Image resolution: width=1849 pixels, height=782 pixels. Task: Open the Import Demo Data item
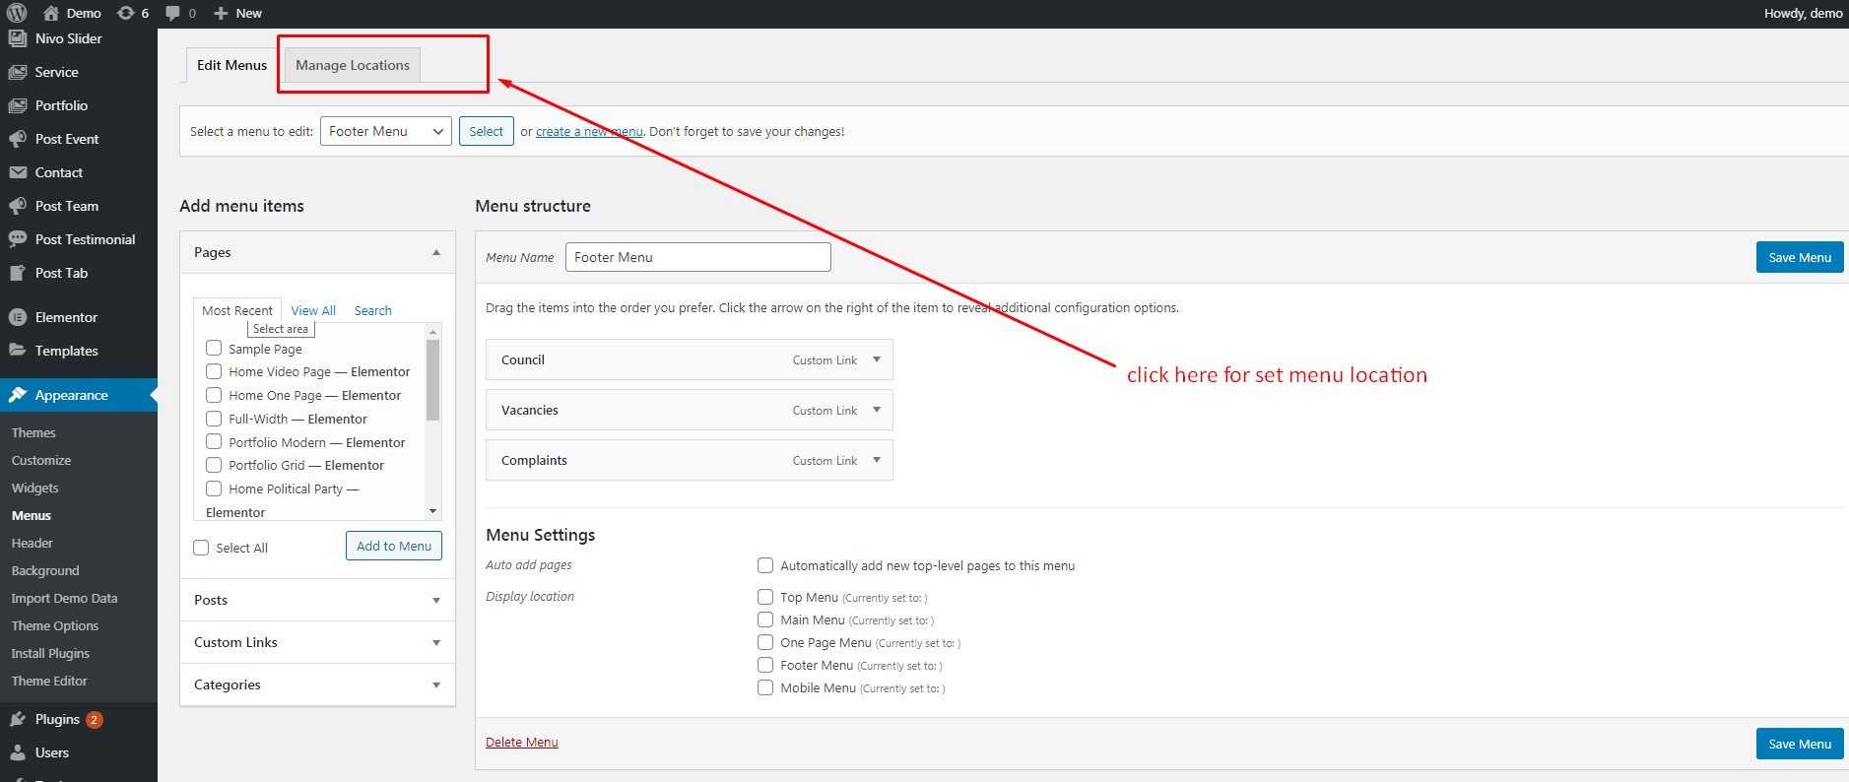coord(64,598)
